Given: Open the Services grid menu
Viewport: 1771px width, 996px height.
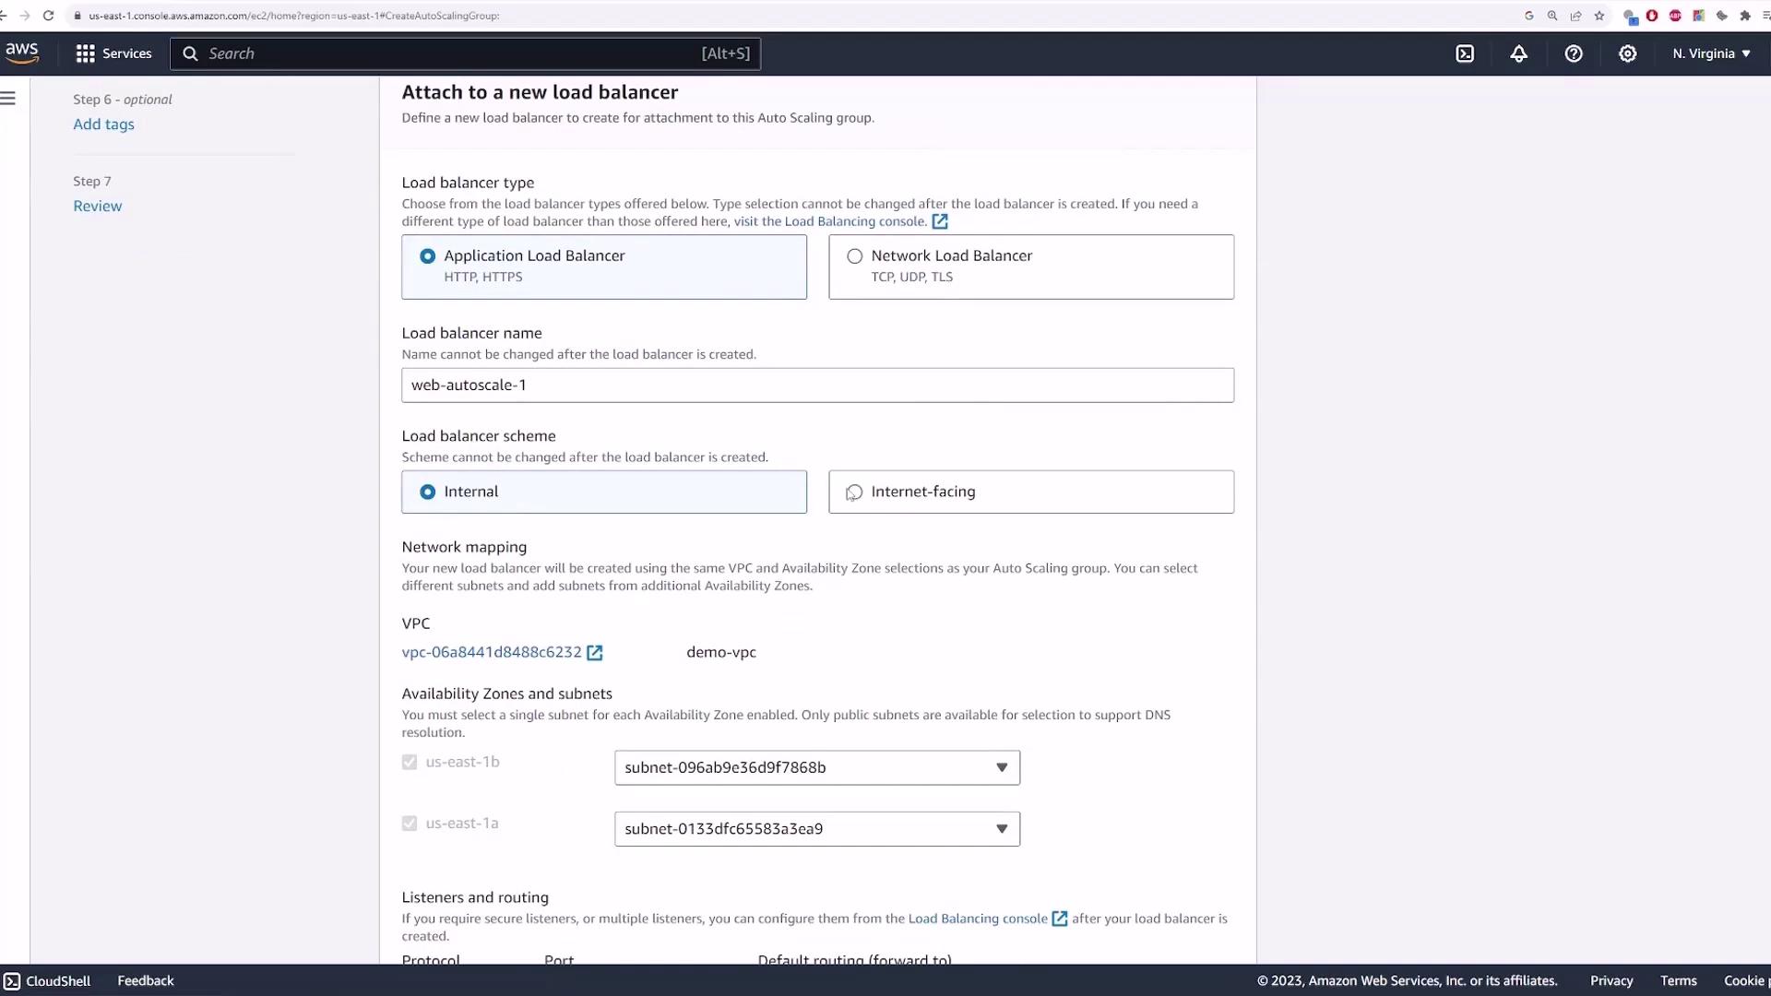Looking at the screenshot, I should coord(113,53).
